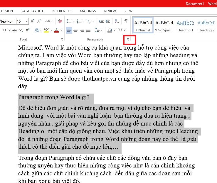Expand the Shading dropdown arrow

(x=115, y=30)
